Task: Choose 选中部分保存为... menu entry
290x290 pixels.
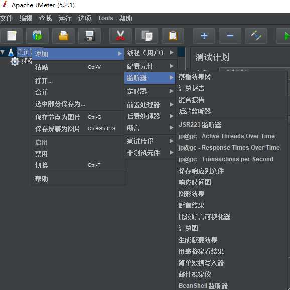Action: click(x=78, y=104)
